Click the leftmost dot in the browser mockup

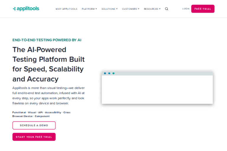click(105, 73)
